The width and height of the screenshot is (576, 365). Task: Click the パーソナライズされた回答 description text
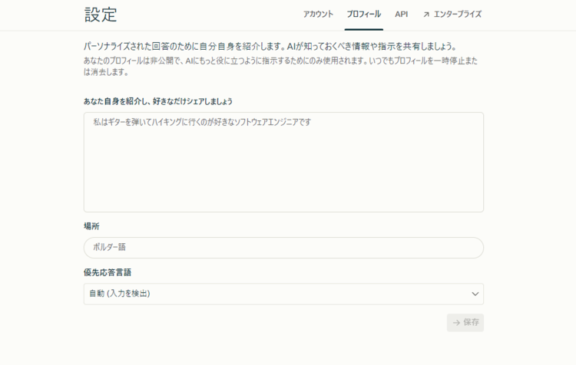(x=270, y=47)
